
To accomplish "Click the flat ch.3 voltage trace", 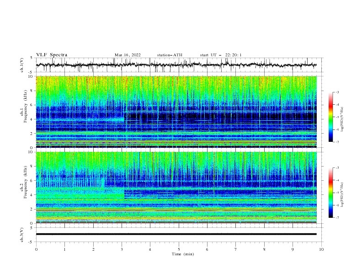I will point(176,234).
